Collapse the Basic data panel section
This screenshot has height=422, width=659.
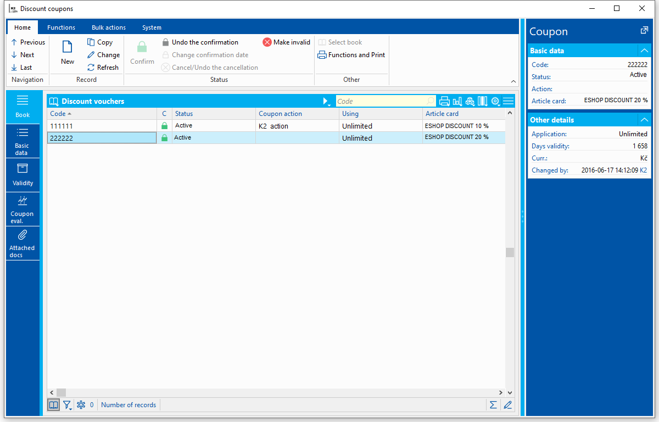(645, 51)
